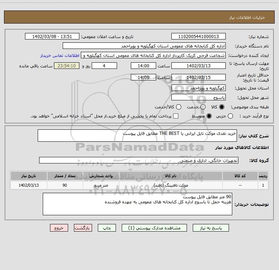Viewport: 279px width, 270px height.
Task: Click the request creator field شجاعت فرجی
Action: 153,55
